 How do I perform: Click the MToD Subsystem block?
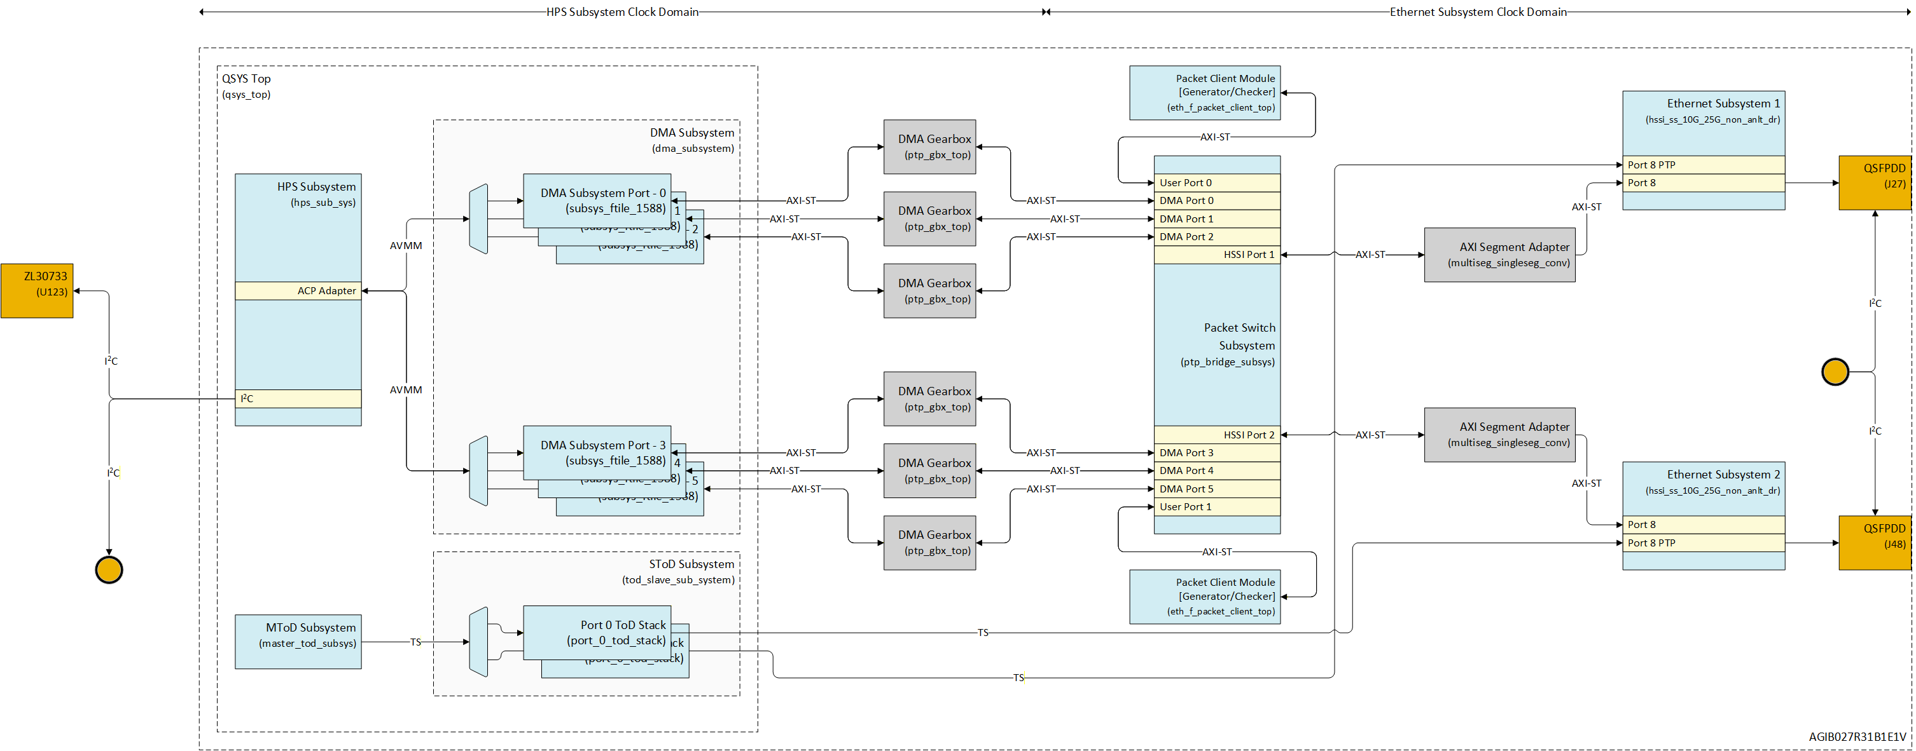tap(298, 642)
